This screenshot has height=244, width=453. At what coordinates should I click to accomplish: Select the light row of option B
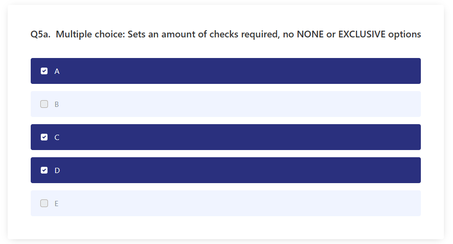[226, 104]
